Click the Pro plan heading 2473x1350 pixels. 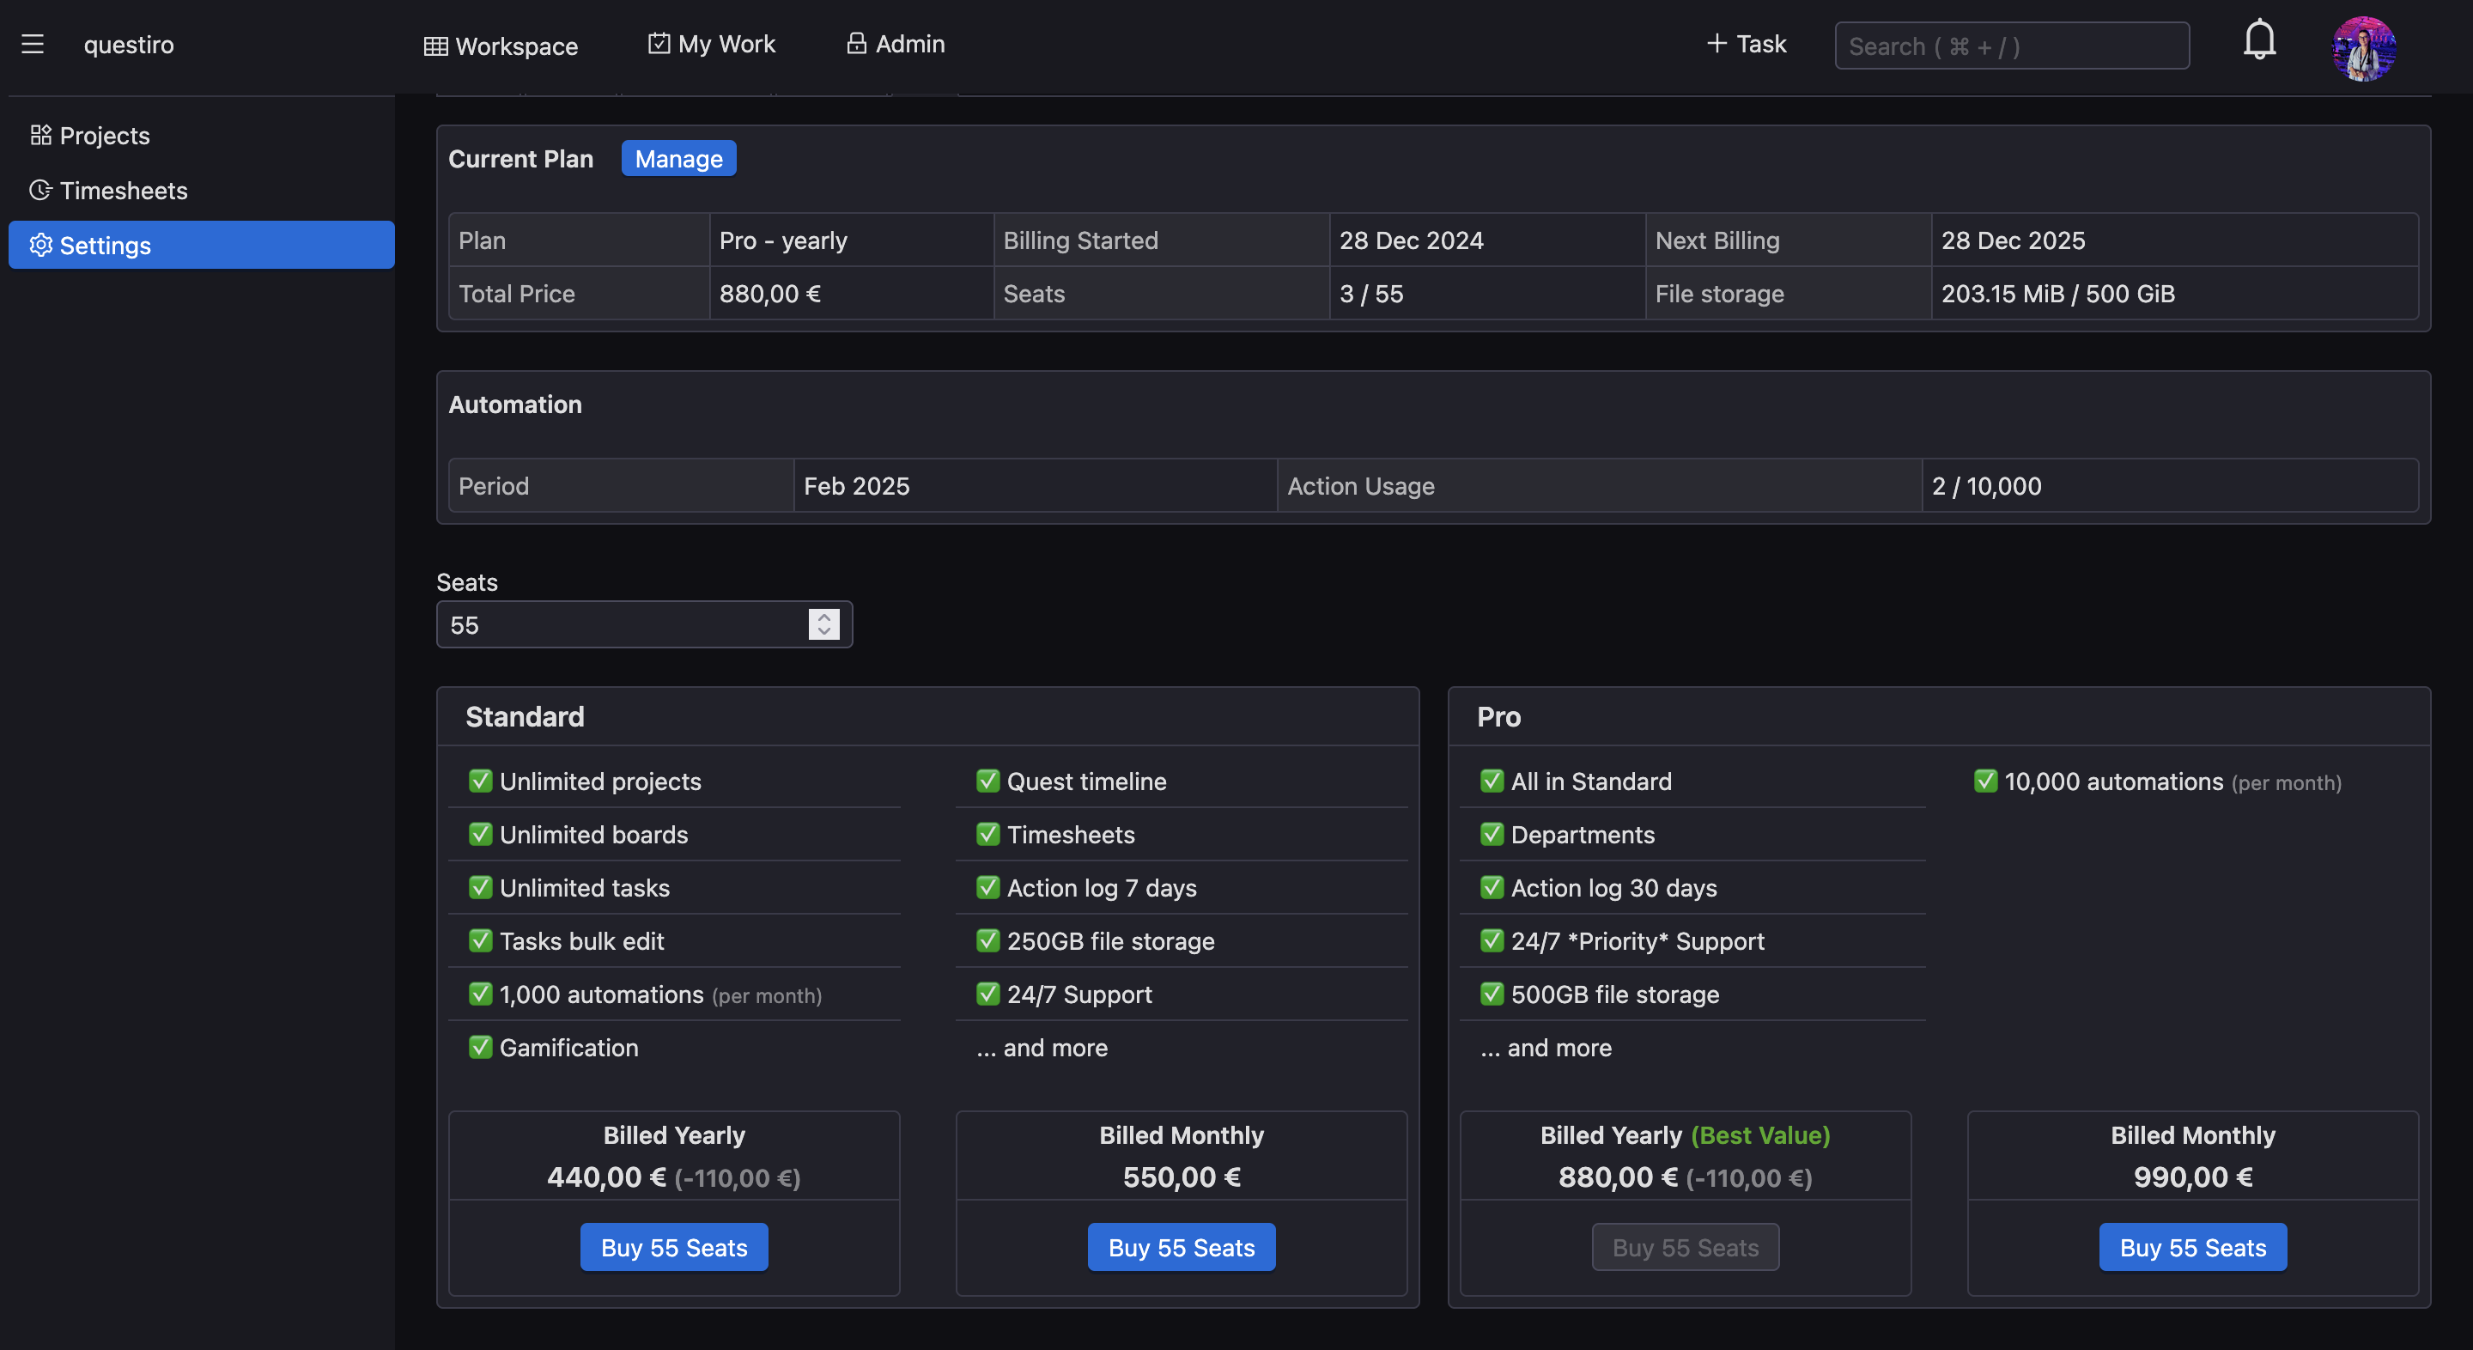[1498, 716]
